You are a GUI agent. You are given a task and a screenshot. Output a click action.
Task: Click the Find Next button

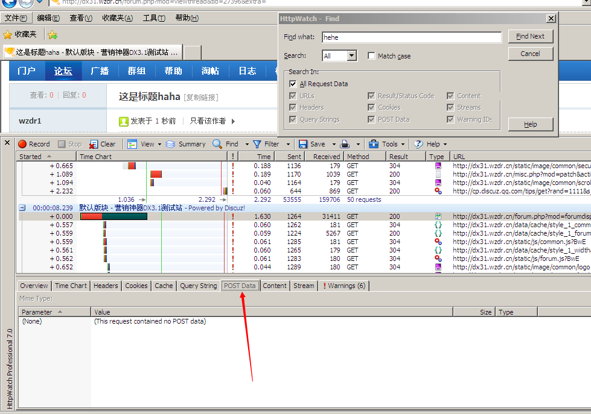[x=530, y=37]
